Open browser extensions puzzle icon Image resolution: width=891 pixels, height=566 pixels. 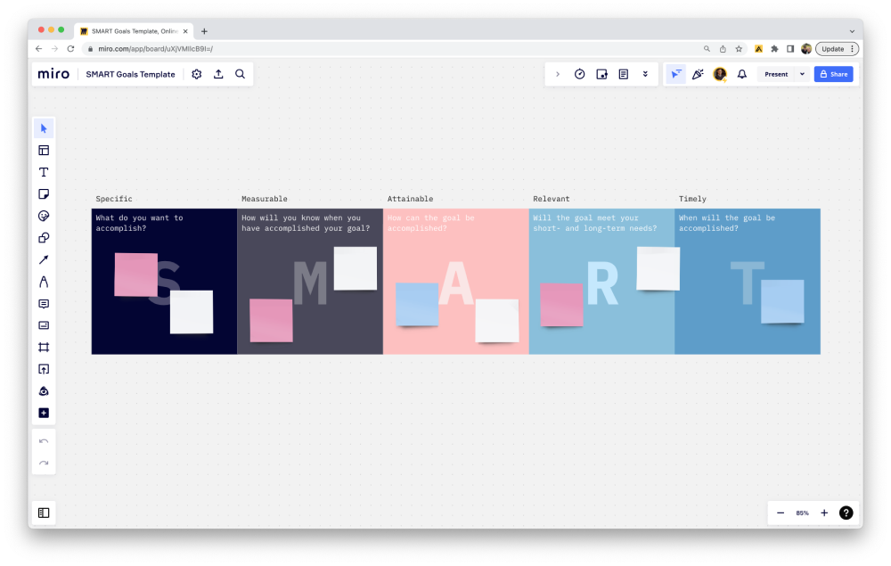[x=774, y=49]
